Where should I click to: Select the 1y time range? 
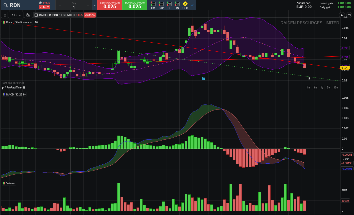322,87
